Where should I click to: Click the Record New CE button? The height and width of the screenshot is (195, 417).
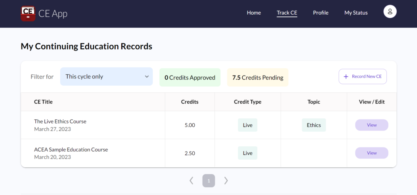(x=362, y=76)
